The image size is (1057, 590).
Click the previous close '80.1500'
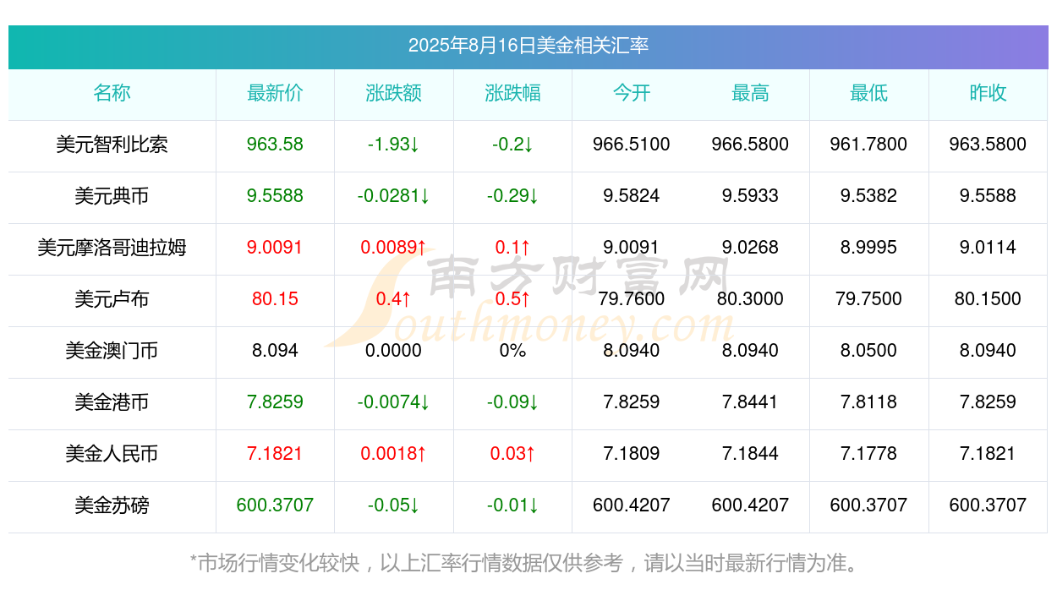[988, 299]
